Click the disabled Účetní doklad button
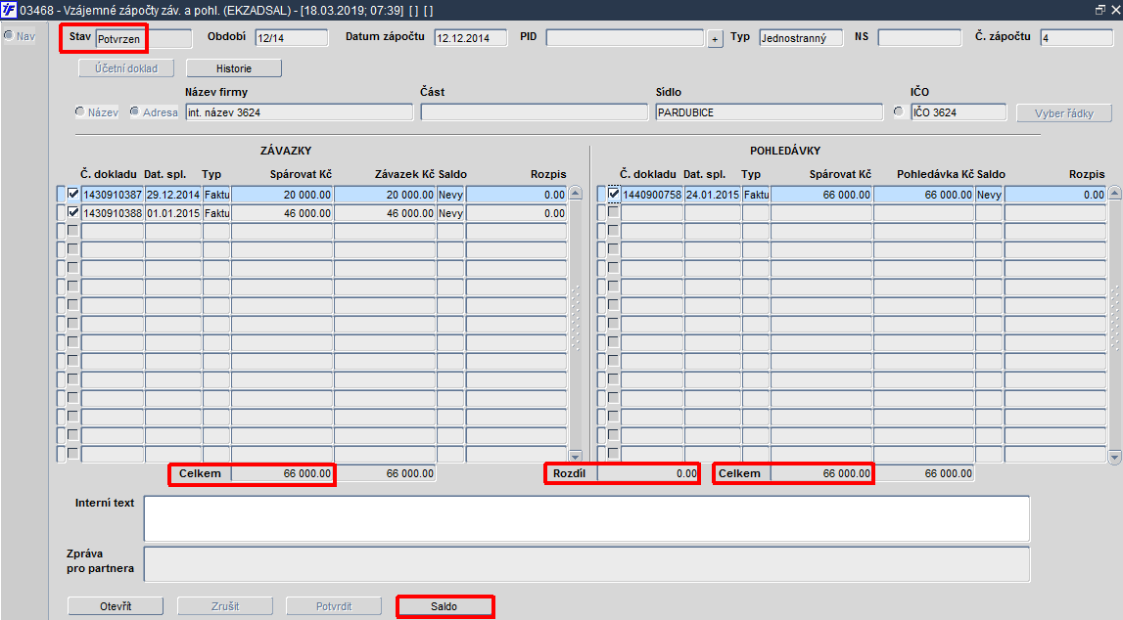The width and height of the screenshot is (1123, 620). click(x=126, y=68)
